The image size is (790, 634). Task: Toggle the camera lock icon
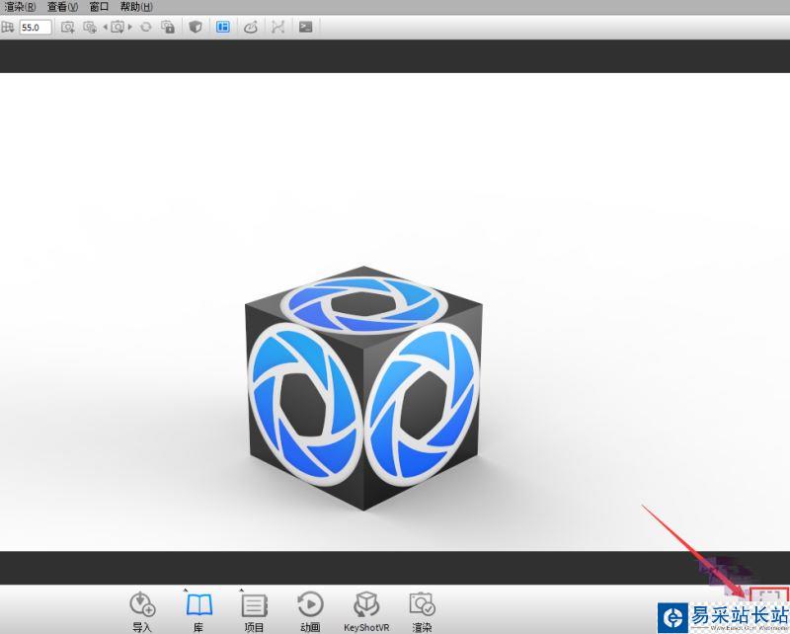pyautogui.click(x=168, y=28)
